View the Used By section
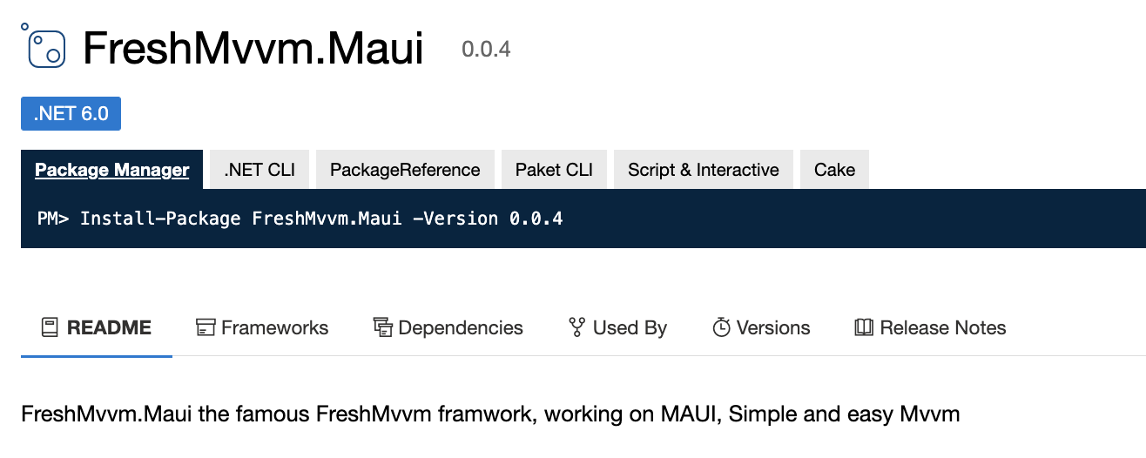This screenshot has height=458, width=1146. click(617, 328)
